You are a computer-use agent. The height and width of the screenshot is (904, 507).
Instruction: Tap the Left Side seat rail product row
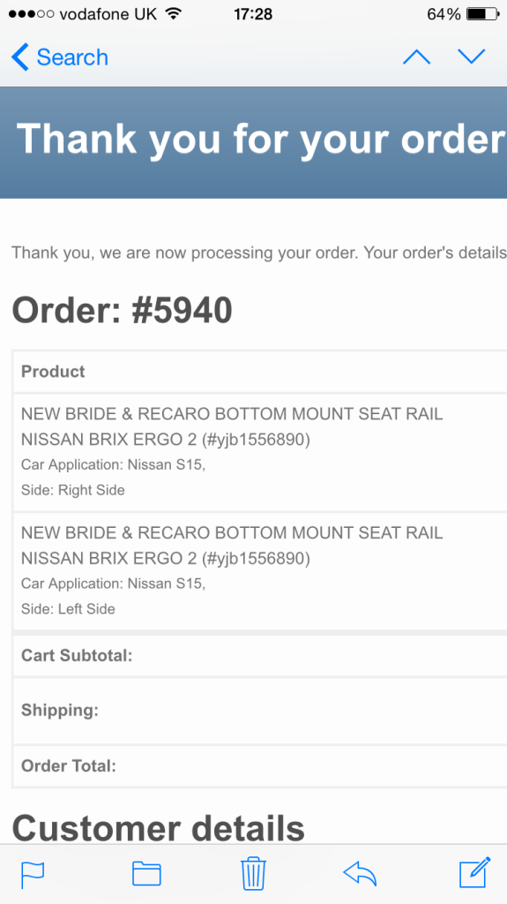tap(260, 571)
